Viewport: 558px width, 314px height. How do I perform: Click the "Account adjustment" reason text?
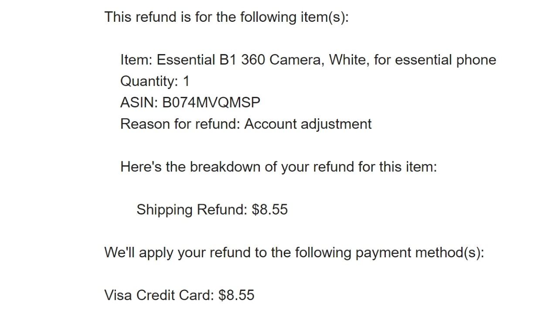click(308, 124)
